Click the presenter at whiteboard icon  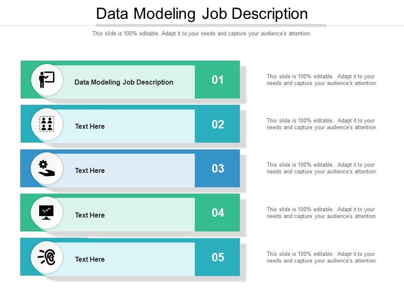pos(47,80)
